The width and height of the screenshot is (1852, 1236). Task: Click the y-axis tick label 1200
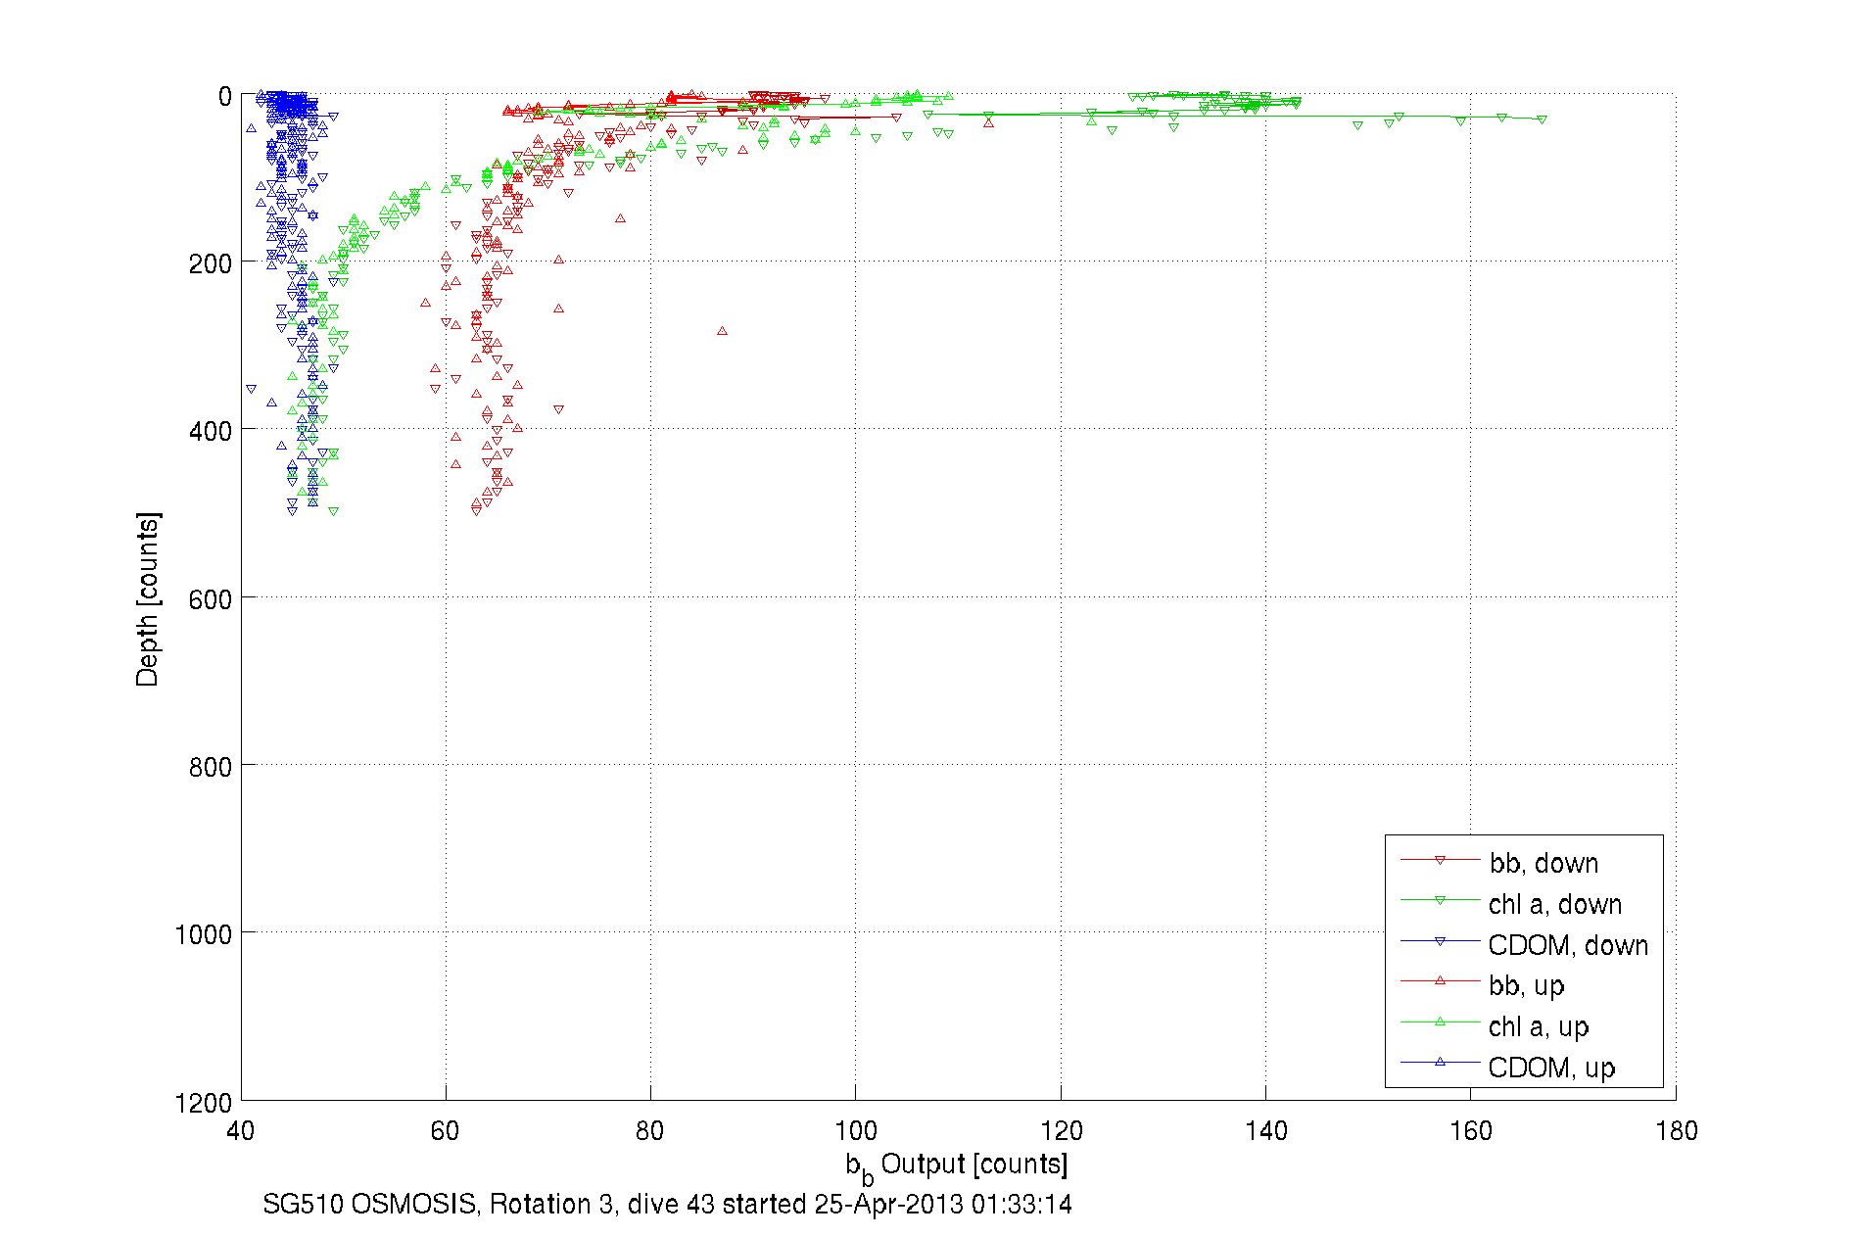203,1103
